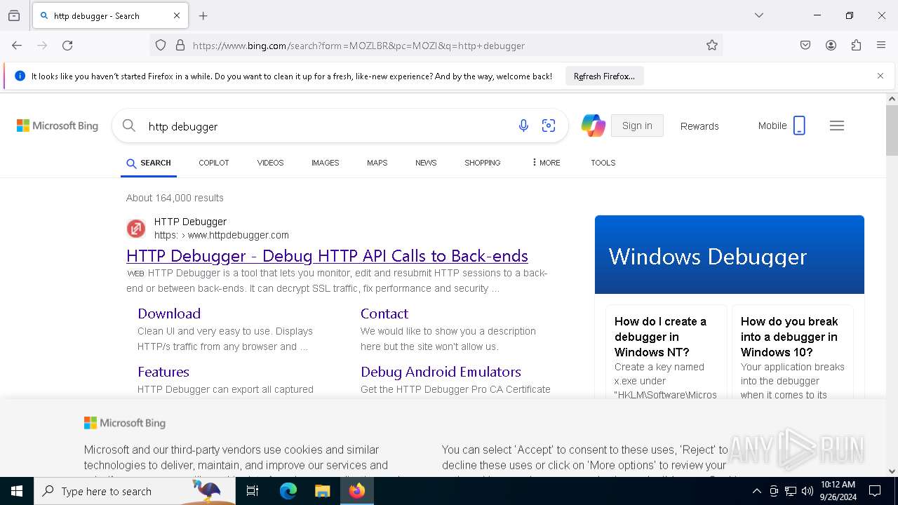The image size is (898, 505).
Task: Open the Contact sublink
Action: click(x=384, y=314)
